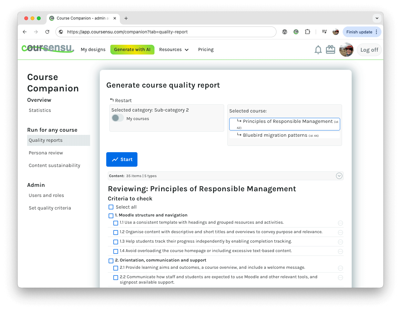Open the browser tab list chevron
This screenshot has width=401, height=311.
pos(377,18)
